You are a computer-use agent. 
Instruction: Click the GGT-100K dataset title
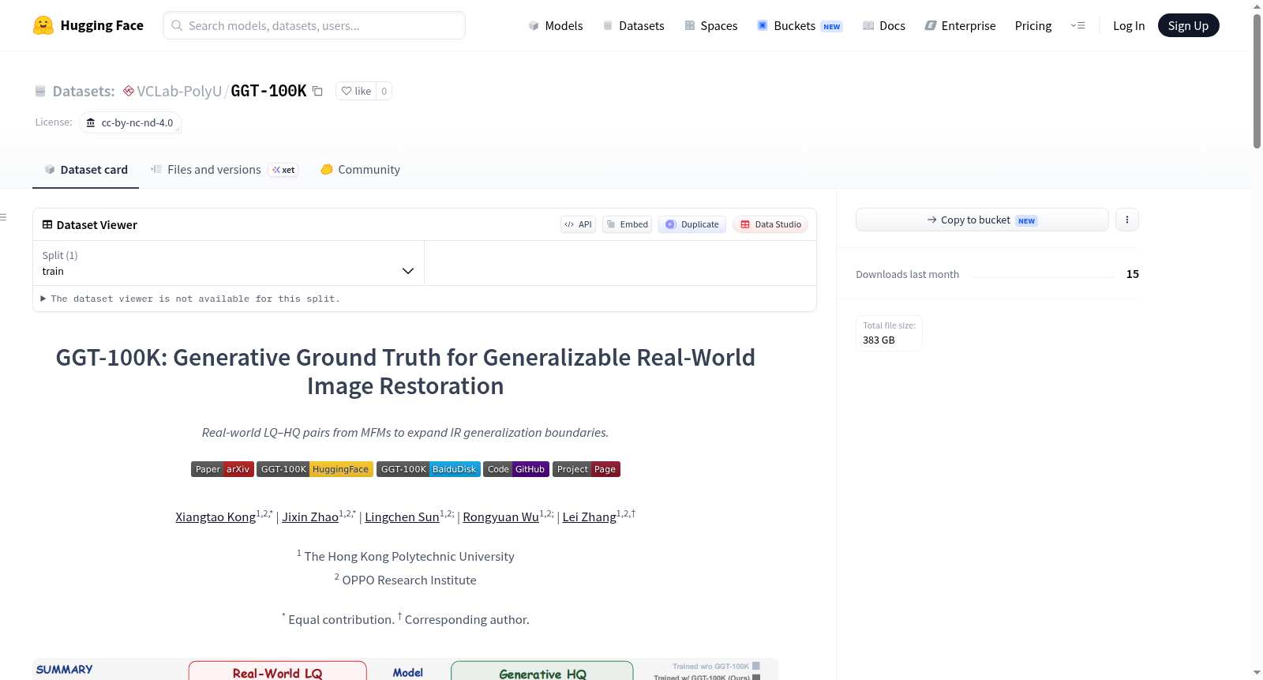pos(268,91)
